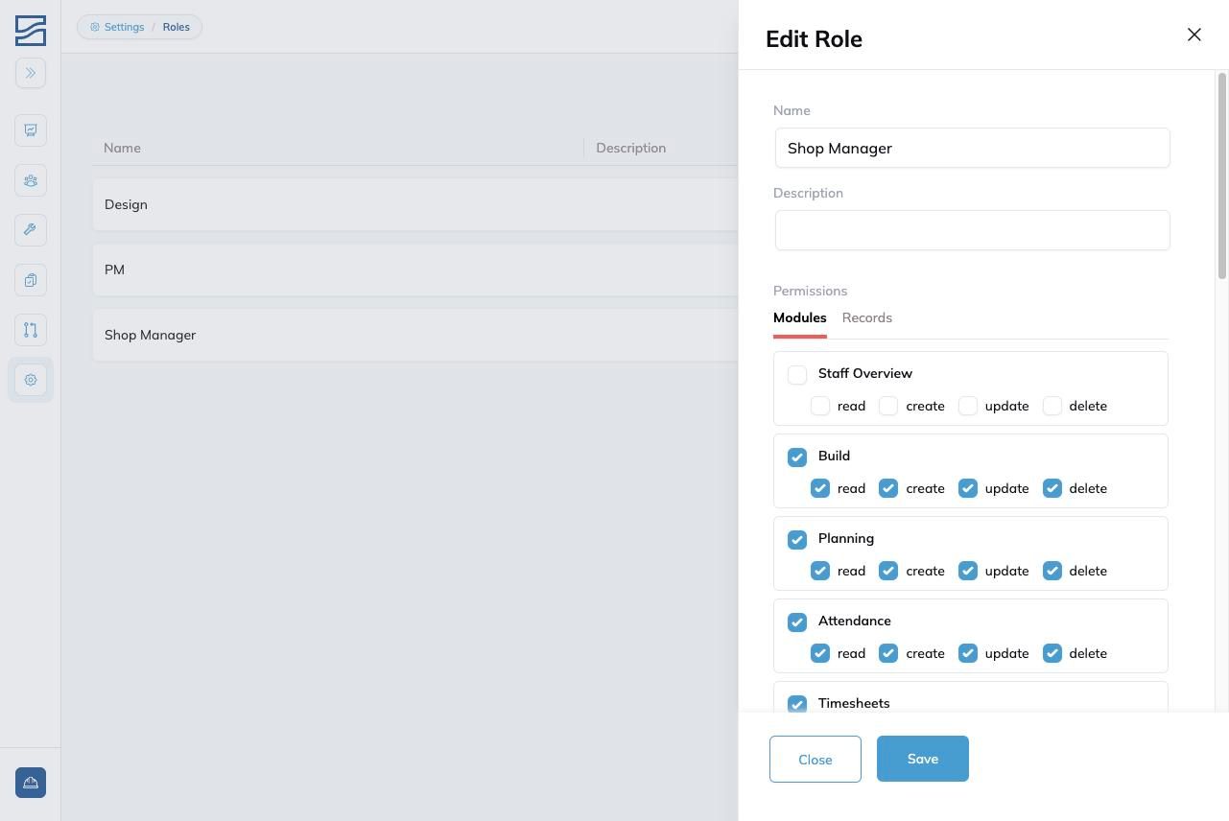Open the documents copy sidebar icon
The image size is (1229, 821).
click(31, 280)
